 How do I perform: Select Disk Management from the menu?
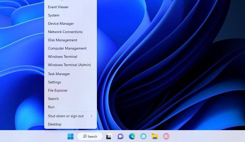[x=71, y=40]
